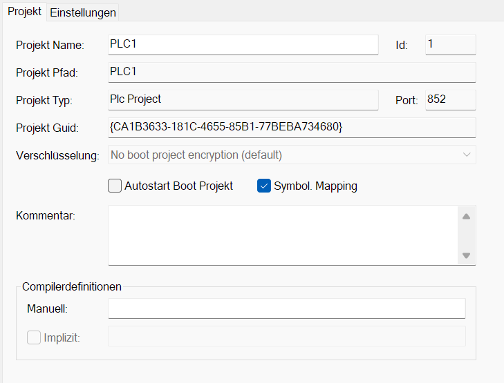
Task: Click the Manuell compiler definitions field
Action: pos(286,308)
